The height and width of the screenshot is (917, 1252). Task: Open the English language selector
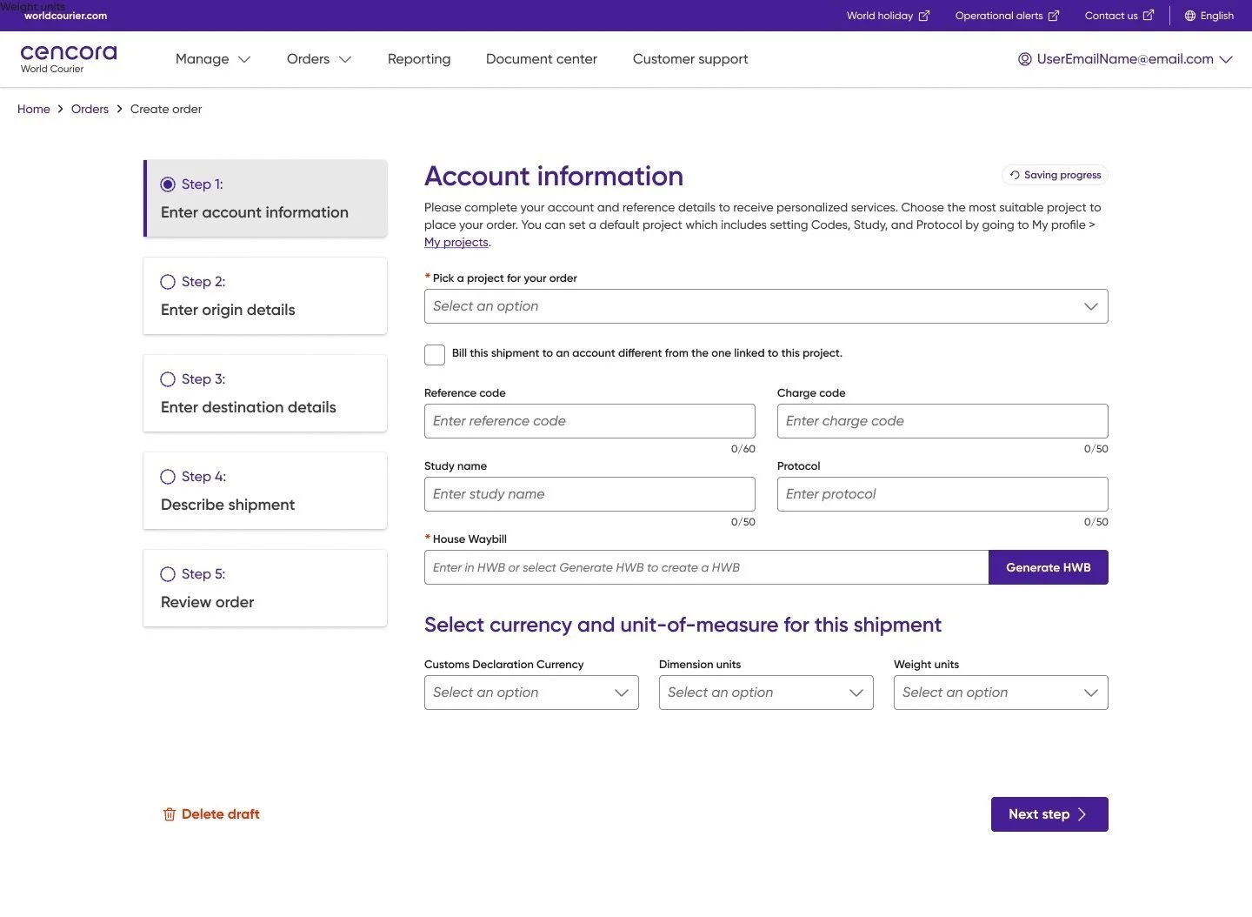(x=1209, y=16)
